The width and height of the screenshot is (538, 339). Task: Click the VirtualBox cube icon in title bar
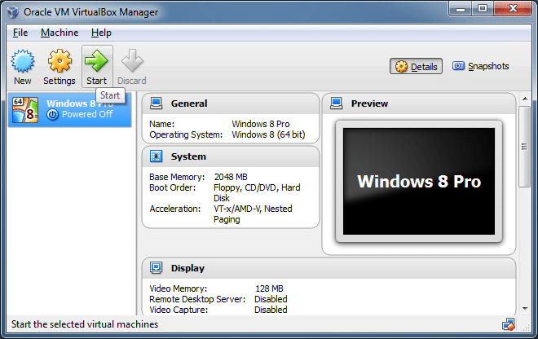[13, 12]
